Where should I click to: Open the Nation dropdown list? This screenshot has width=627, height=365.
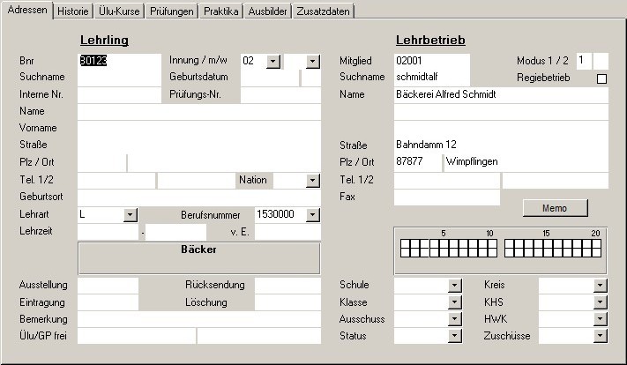312,180
